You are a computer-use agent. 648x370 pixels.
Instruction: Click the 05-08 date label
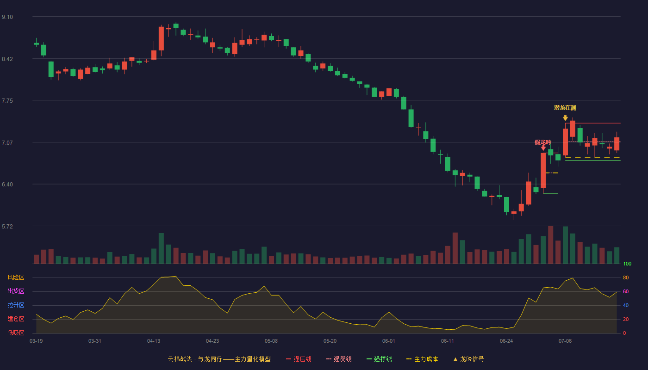(271, 341)
